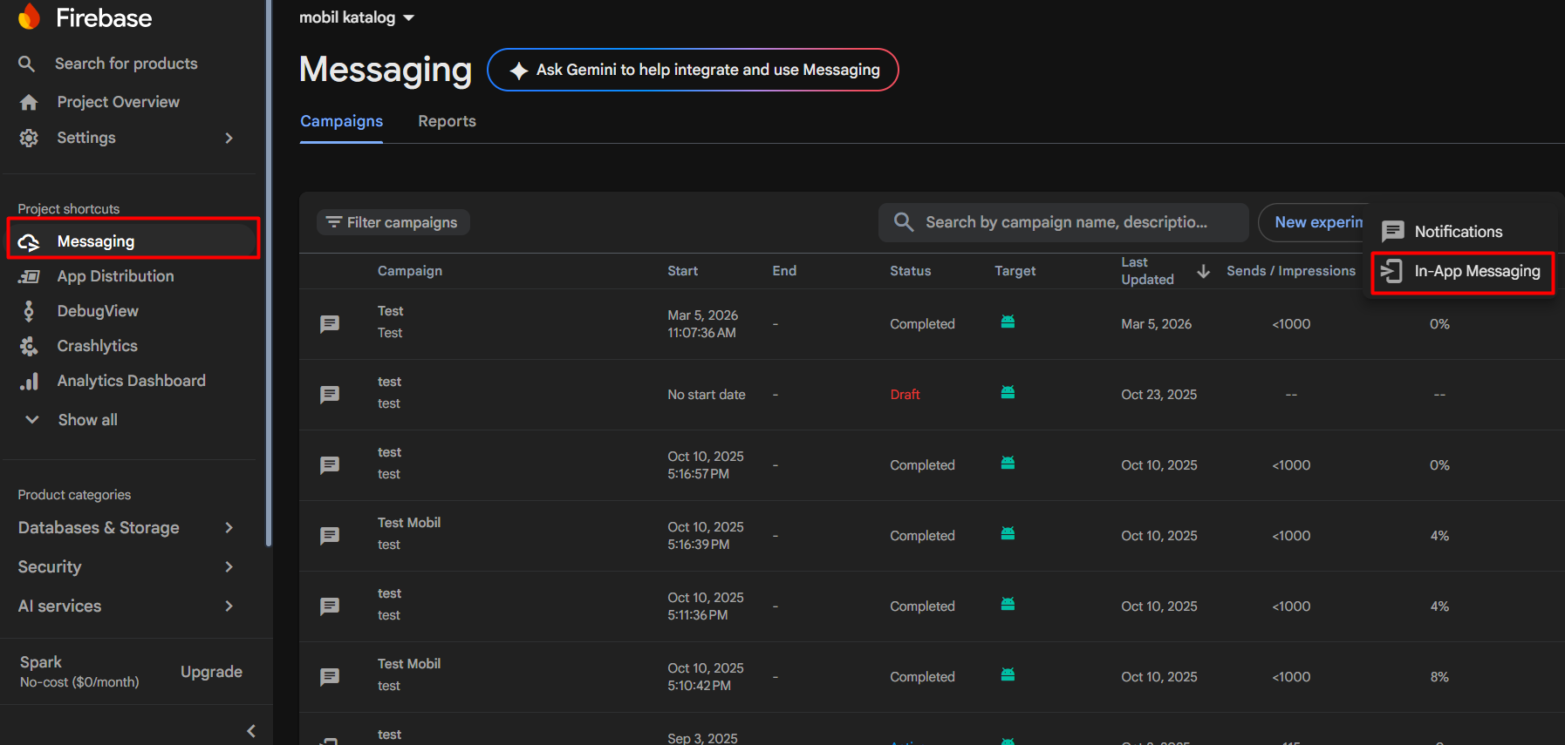Click the Oct 23, 2025 last updated cell
This screenshot has height=745, width=1565.
[1158, 395]
